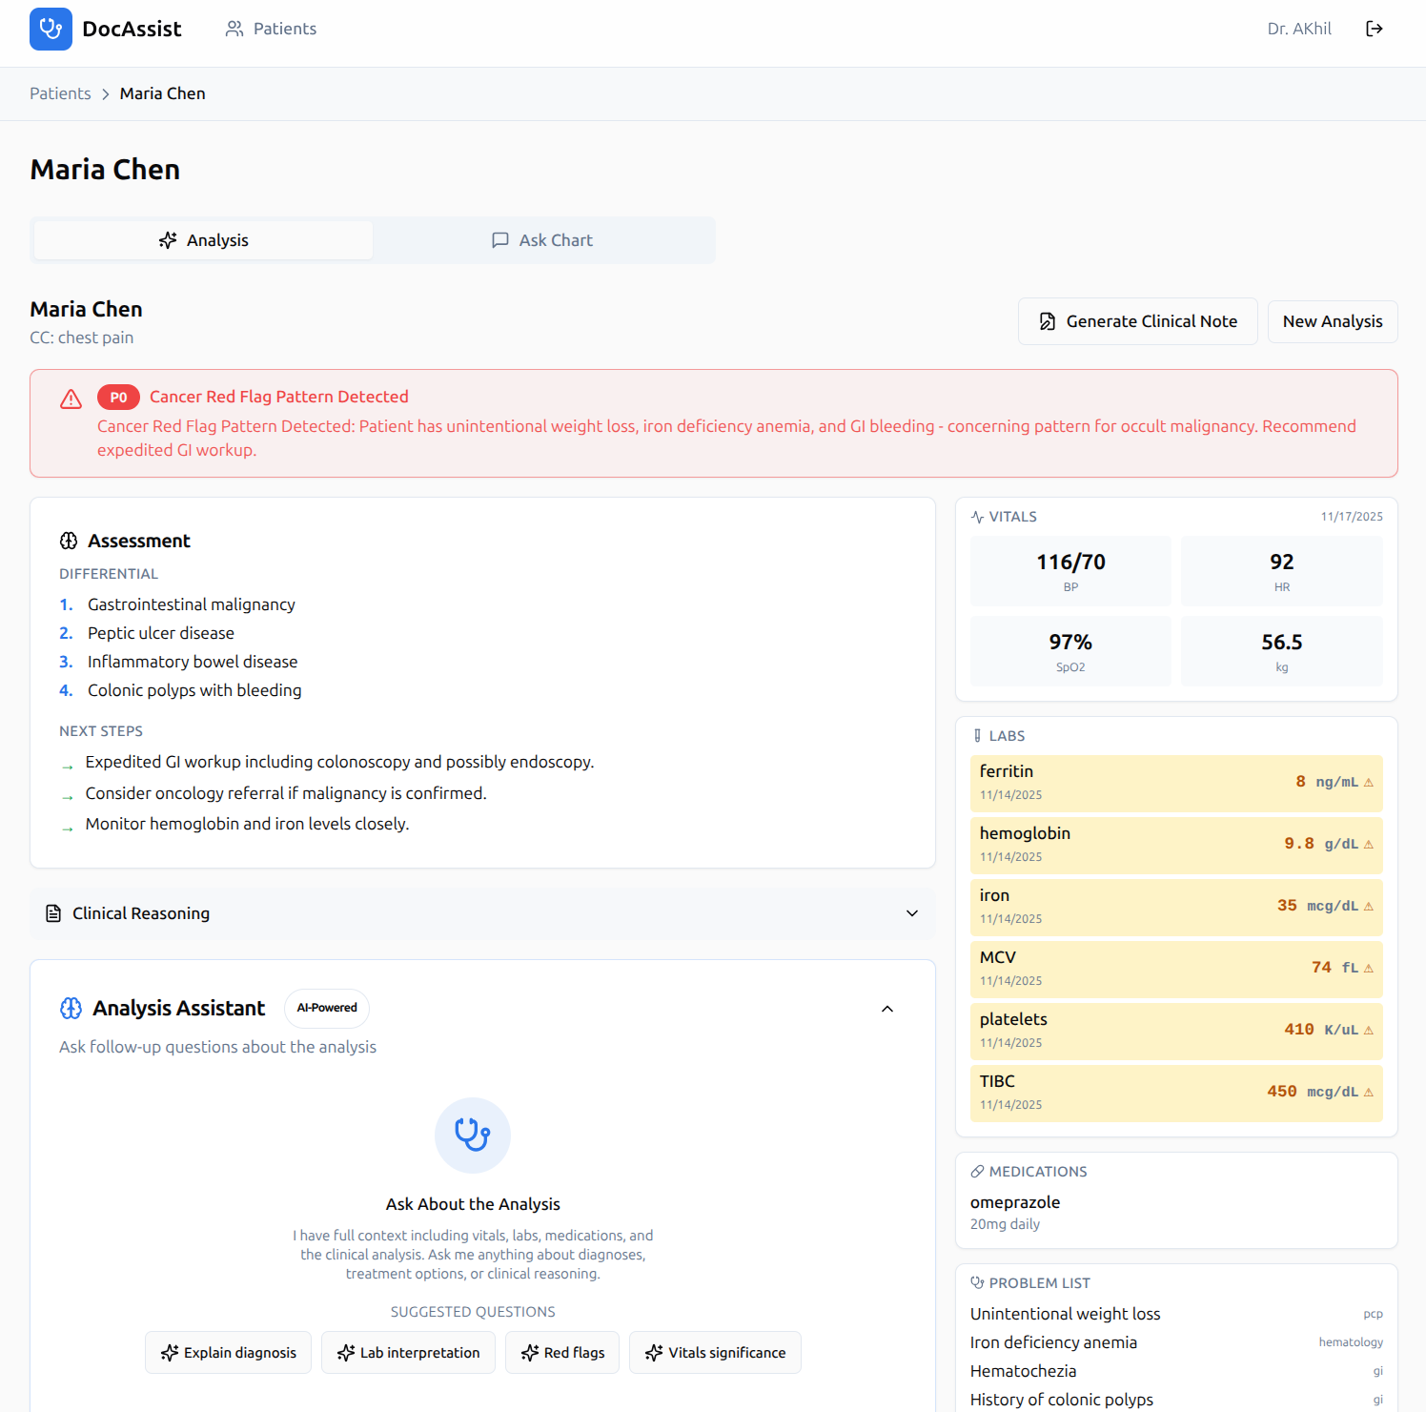This screenshot has width=1426, height=1412.
Task: Go to Patients breadcrumb link
Action: [x=60, y=93]
